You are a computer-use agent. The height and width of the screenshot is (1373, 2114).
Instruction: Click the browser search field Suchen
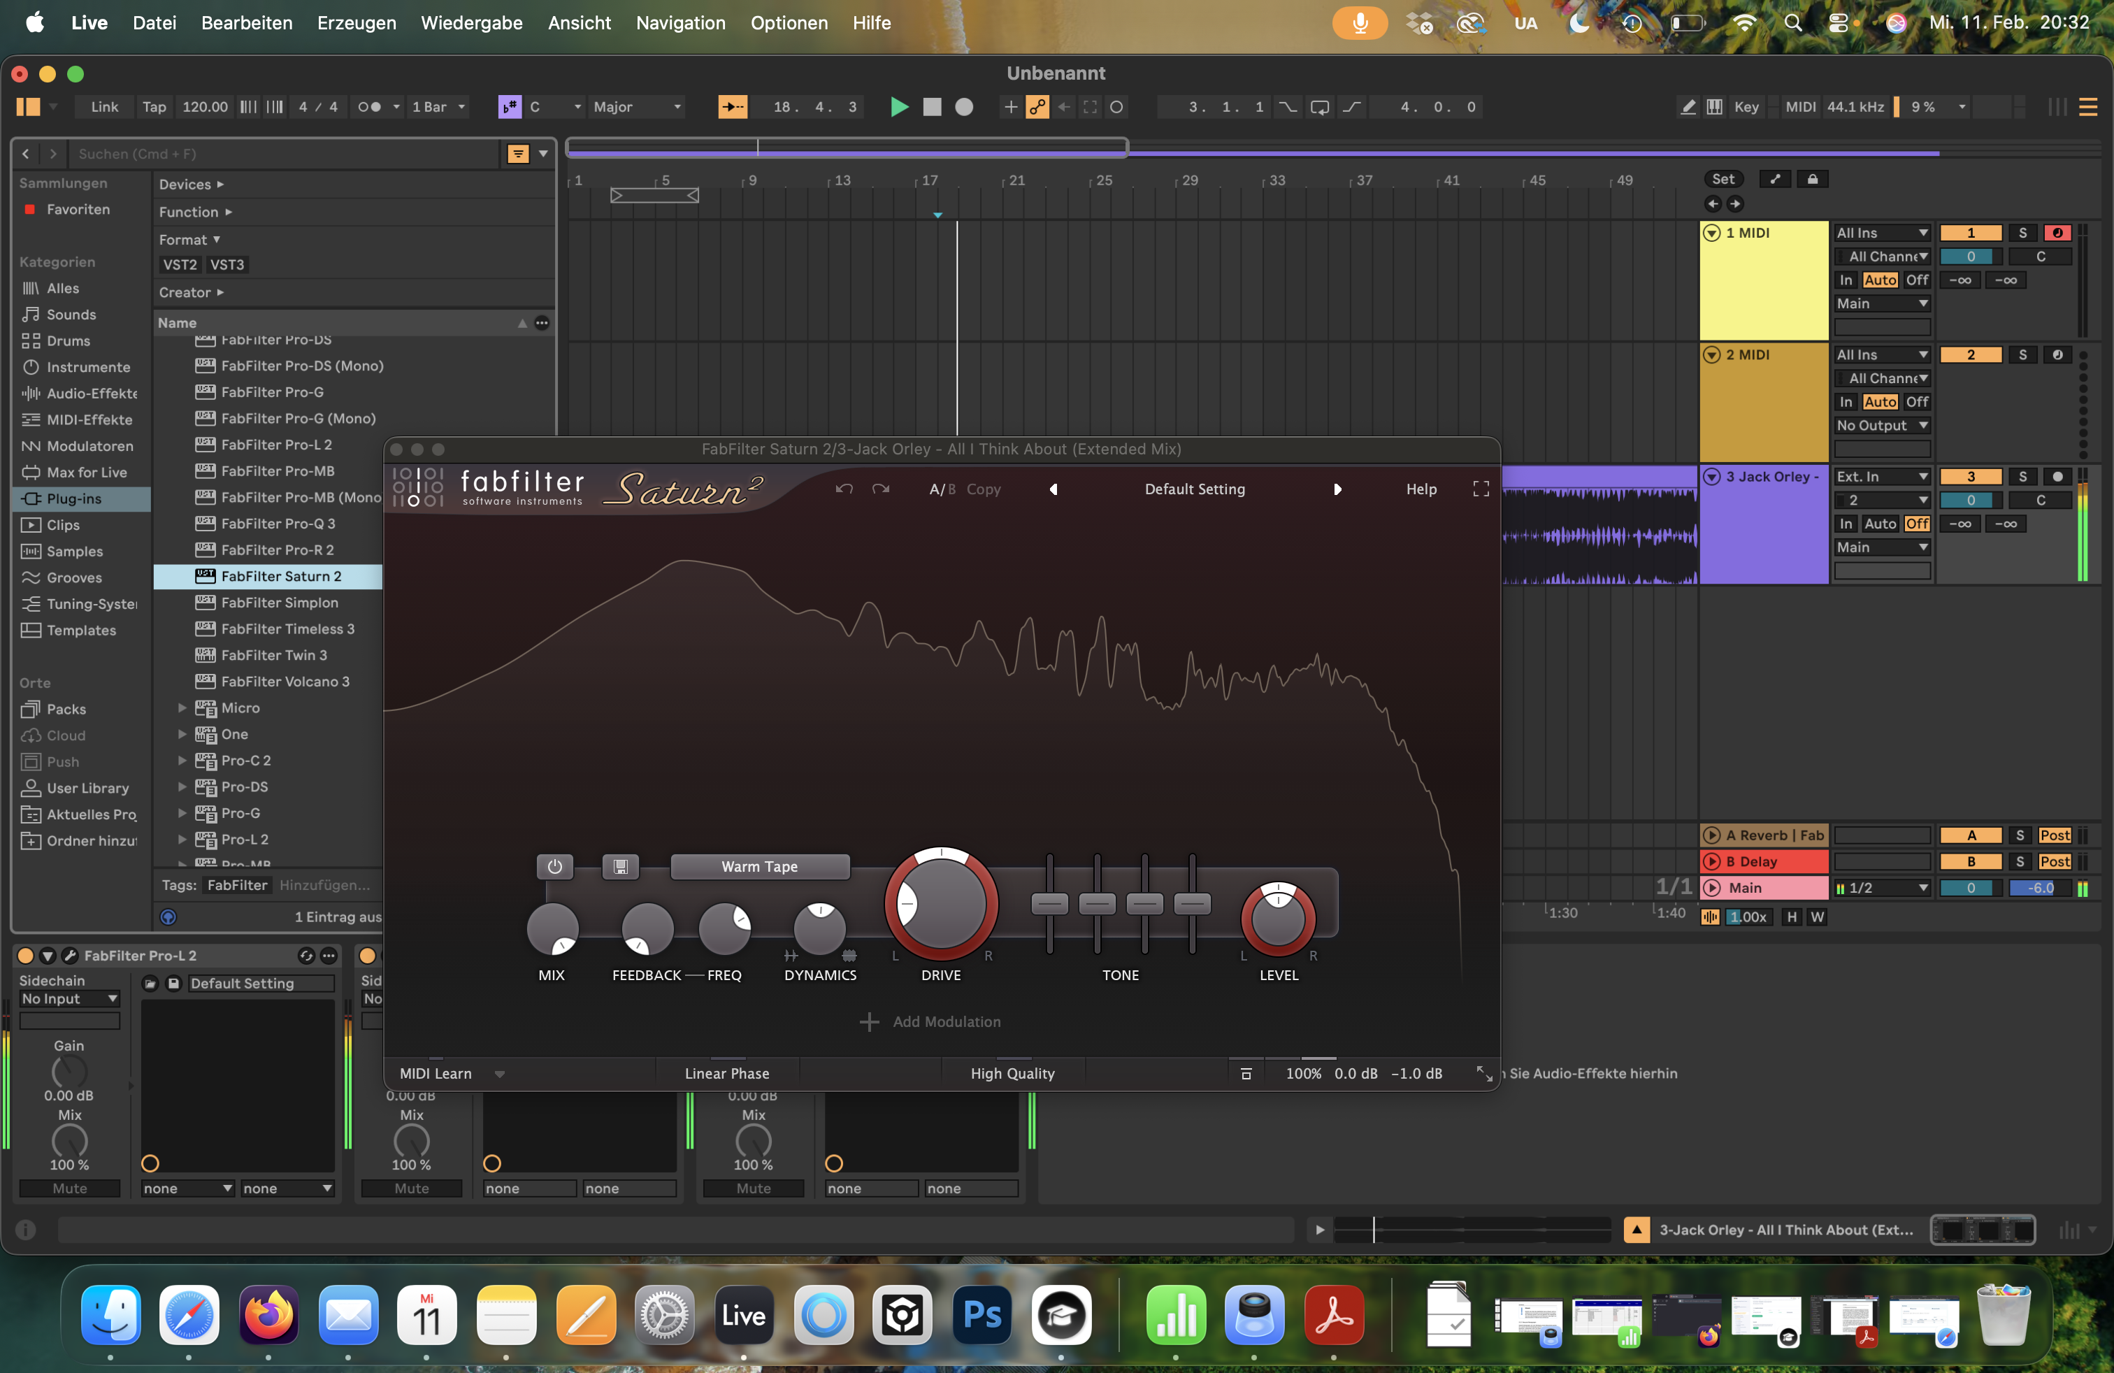pos(266,154)
